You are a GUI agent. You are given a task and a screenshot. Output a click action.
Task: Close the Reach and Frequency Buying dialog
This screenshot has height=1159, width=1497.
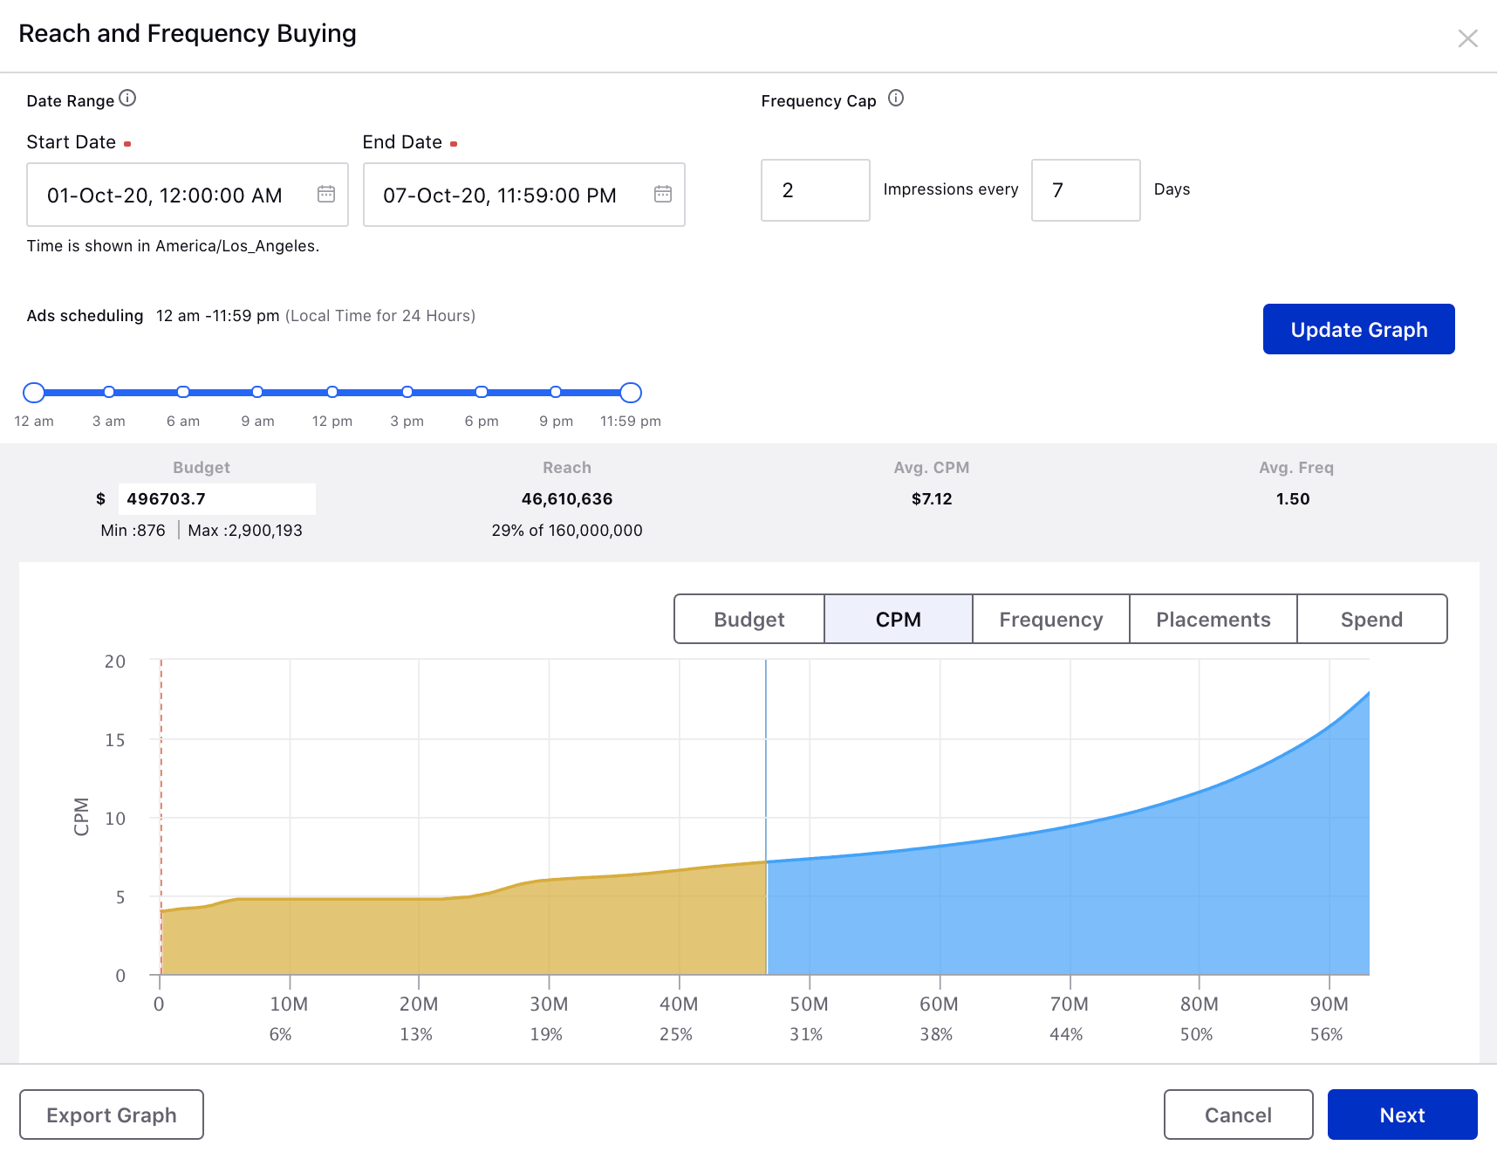pos(1467,38)
